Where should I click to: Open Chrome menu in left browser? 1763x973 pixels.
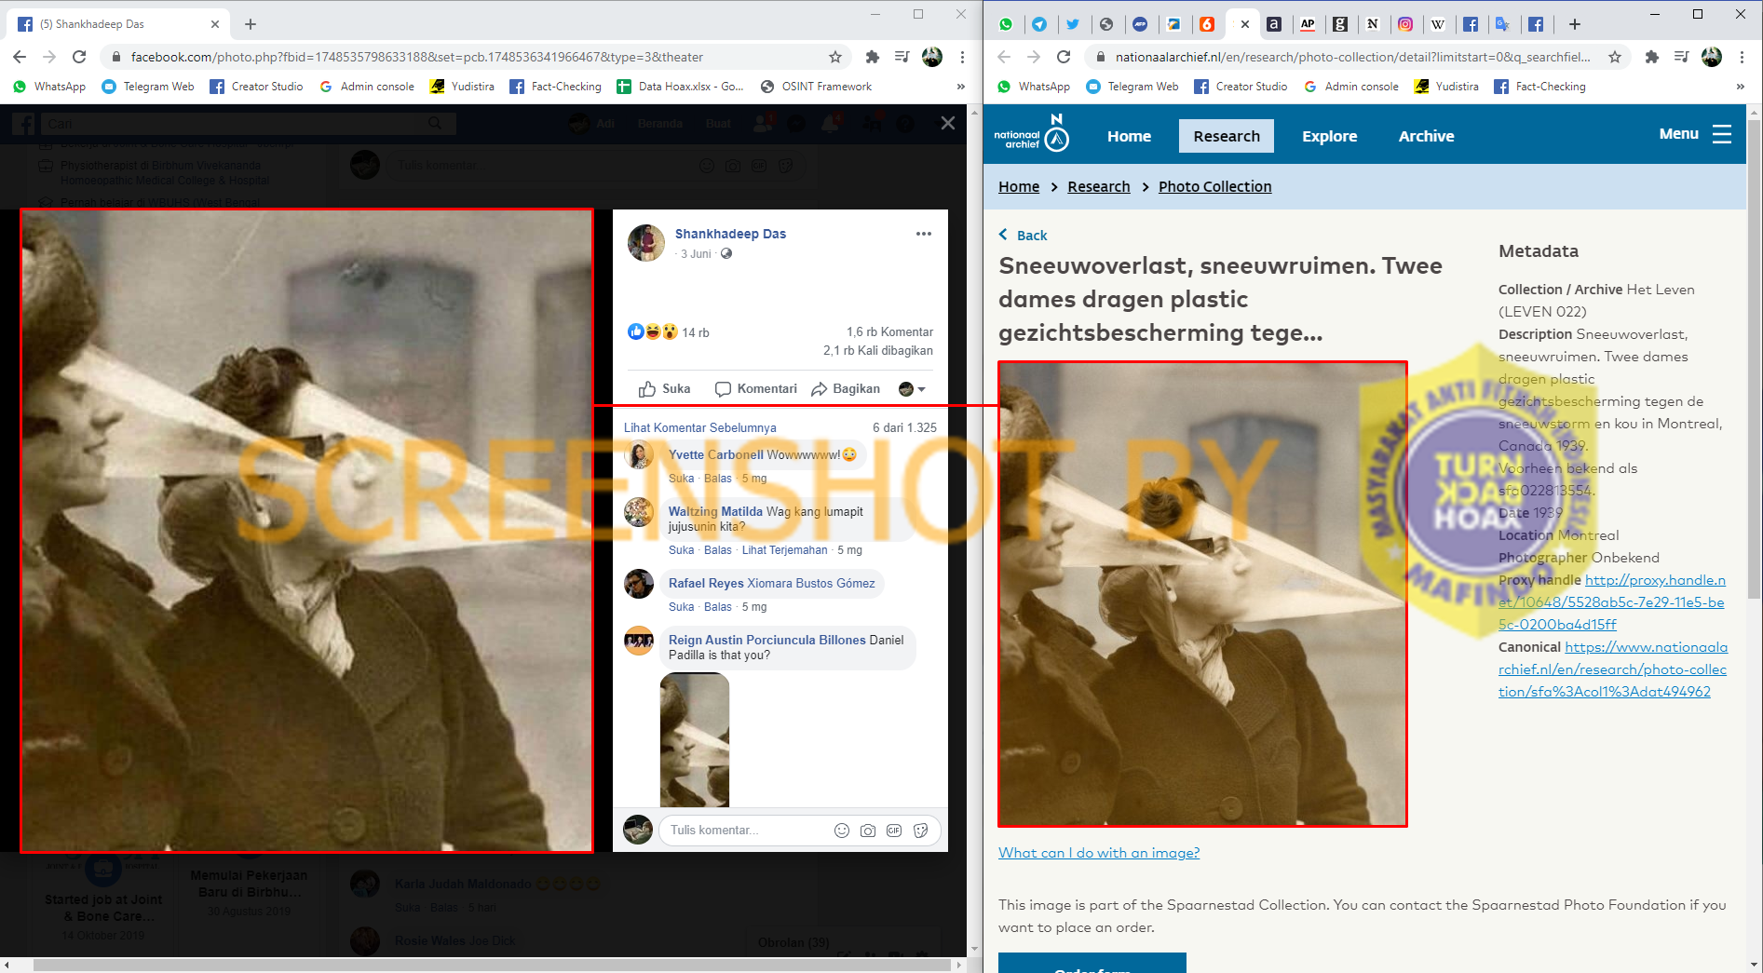point(962,57)
